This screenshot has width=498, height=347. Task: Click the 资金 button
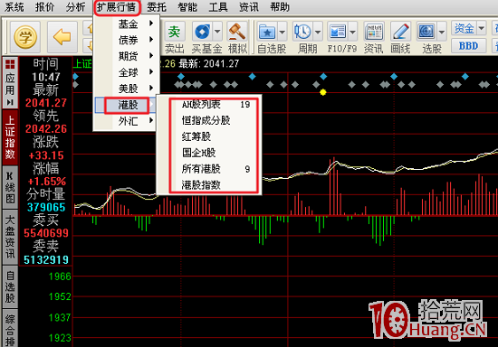(x=464, y=28)
